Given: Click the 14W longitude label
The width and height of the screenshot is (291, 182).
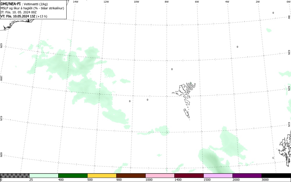Looking at the screenshot, I should 76,2.
